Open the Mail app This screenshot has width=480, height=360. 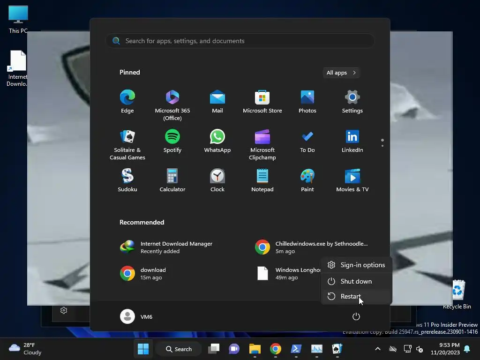[217, 102]
